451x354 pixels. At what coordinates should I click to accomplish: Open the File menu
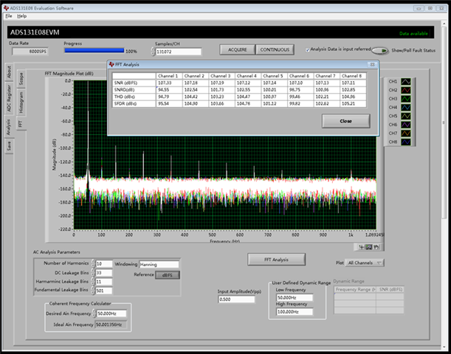[x=9, y=16]
